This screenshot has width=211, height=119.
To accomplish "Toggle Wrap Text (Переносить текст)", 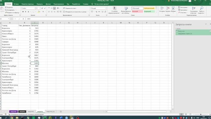I will pyautogui.click(x=70, y=8).
